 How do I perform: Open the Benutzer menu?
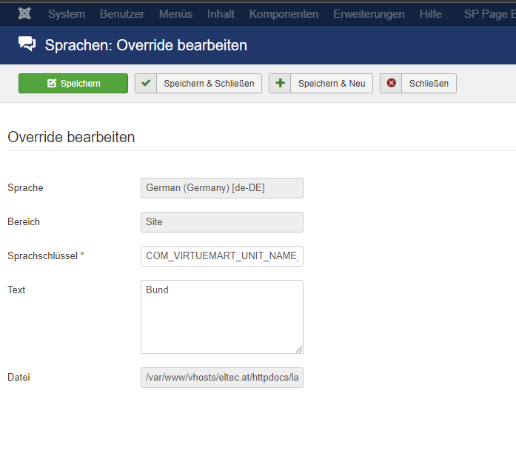coord(122,14)
